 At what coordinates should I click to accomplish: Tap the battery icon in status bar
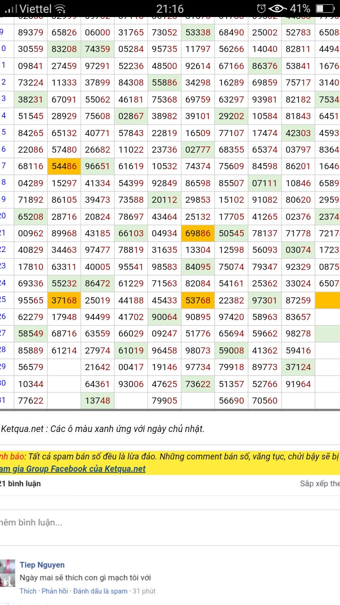(325, 9)
